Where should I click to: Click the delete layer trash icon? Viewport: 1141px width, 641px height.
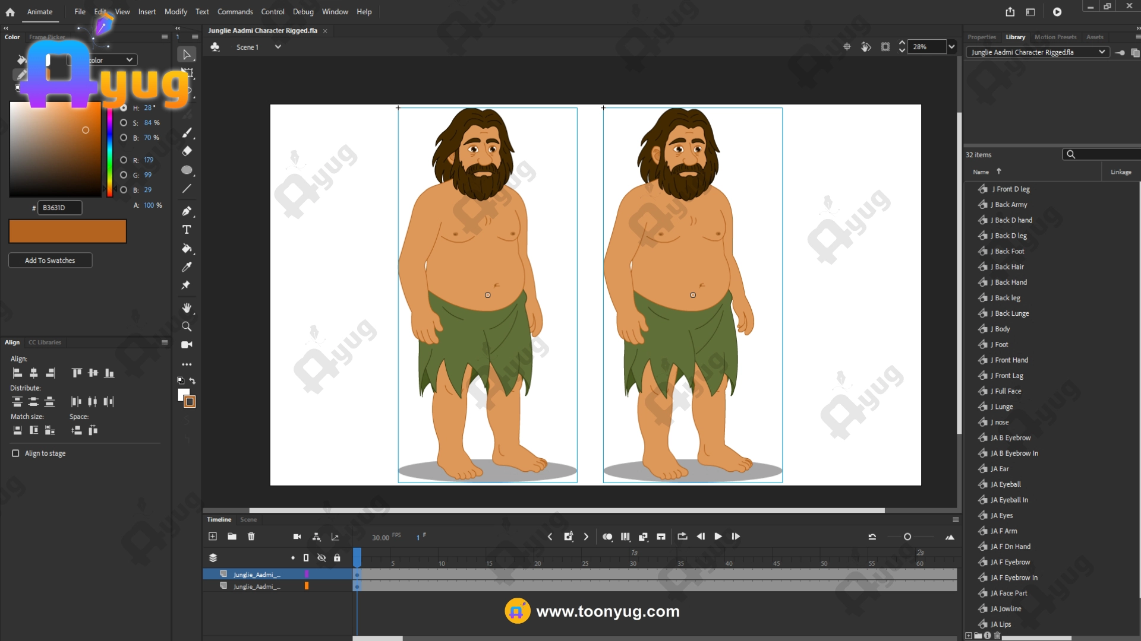point(251,537)
